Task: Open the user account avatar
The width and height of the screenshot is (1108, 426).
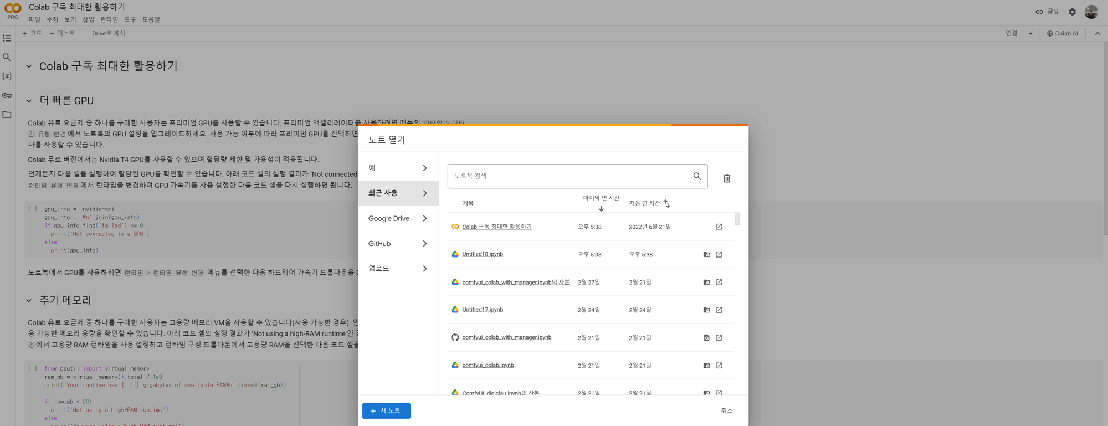Action: tap(1091, 12)
